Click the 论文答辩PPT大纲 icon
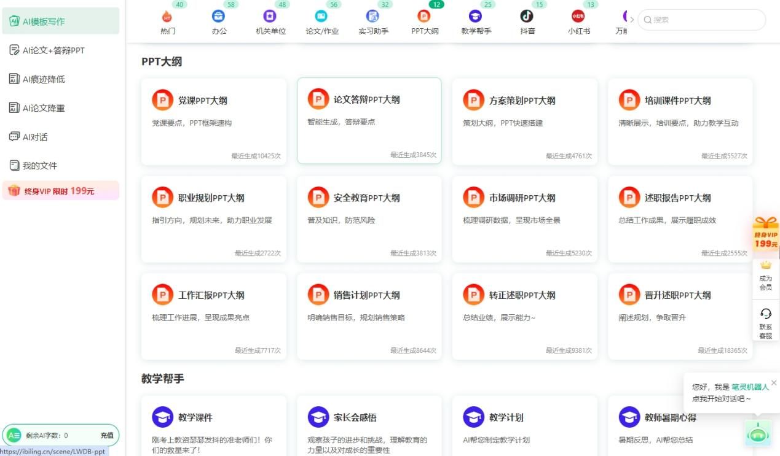 point(318,99)
